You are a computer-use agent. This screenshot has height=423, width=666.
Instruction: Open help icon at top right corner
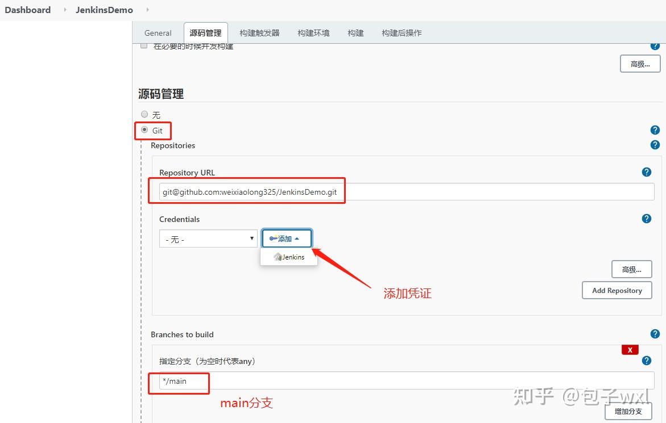tap(655, 45)
